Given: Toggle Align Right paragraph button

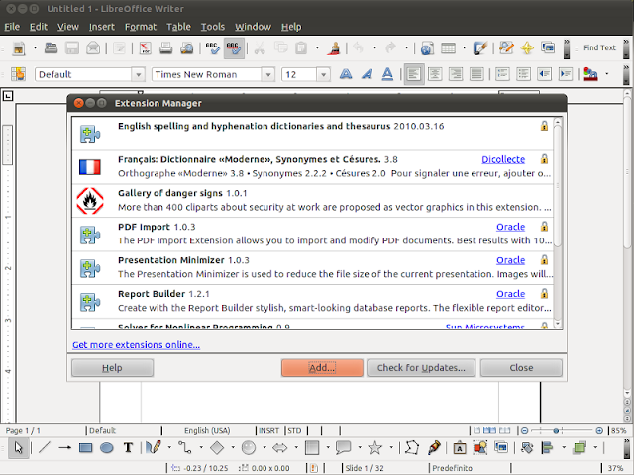Looking at the screenshot, I should tap(456, 74).
